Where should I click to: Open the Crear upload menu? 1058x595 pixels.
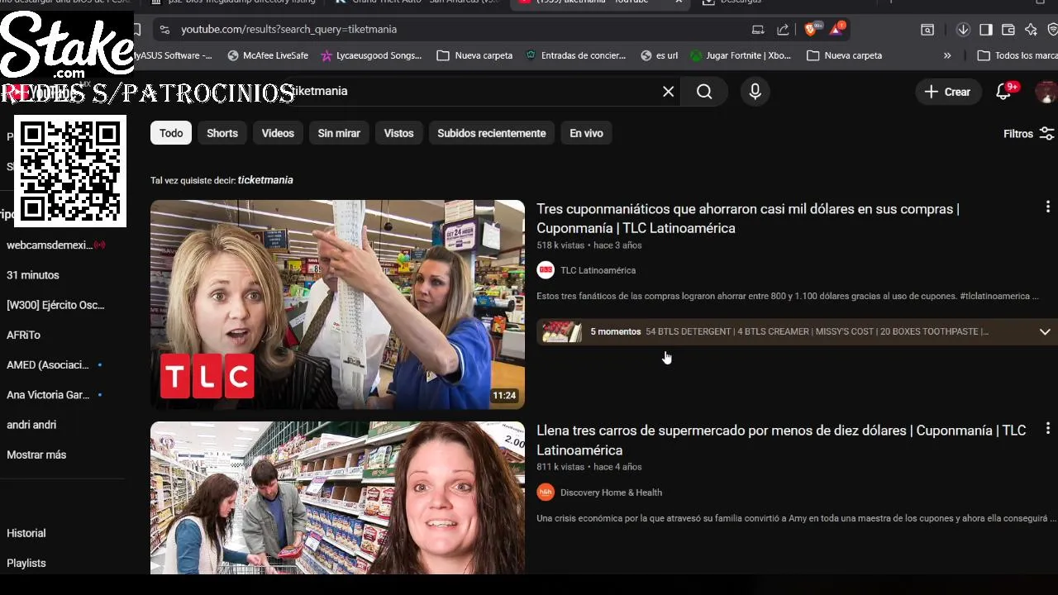947,92
